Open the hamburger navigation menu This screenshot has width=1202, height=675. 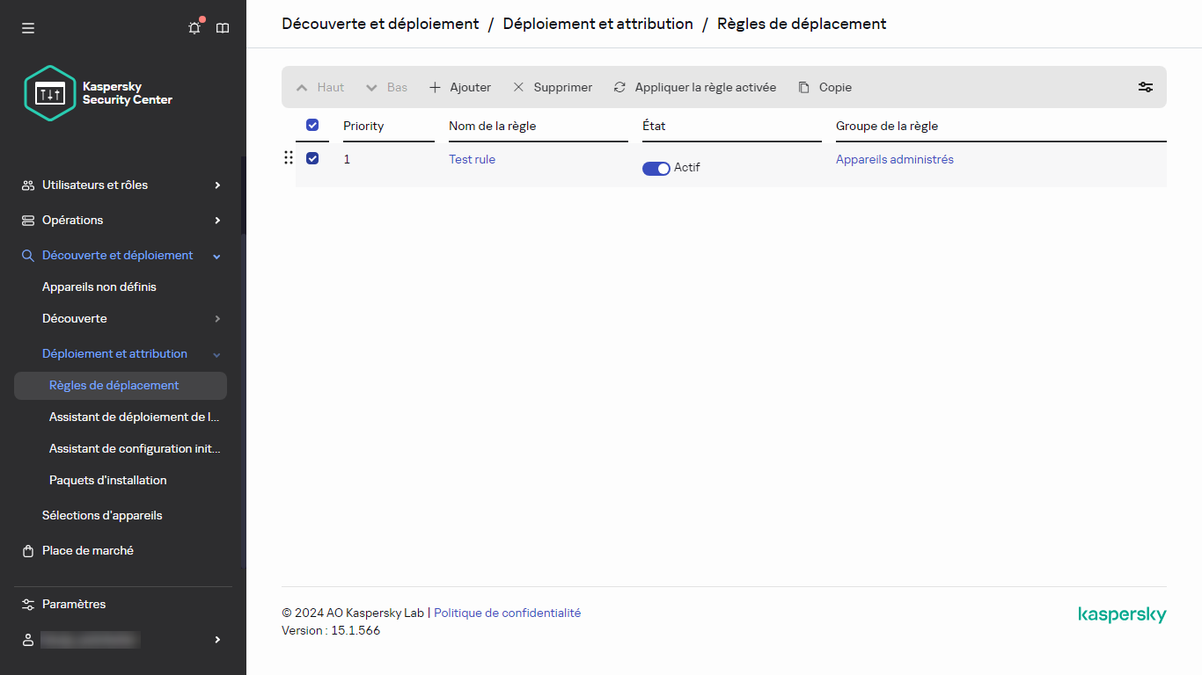[x=27, y=27]
